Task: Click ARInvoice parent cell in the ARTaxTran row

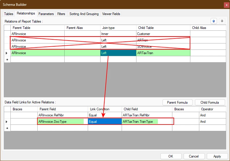Action: (x=37, y=53)
